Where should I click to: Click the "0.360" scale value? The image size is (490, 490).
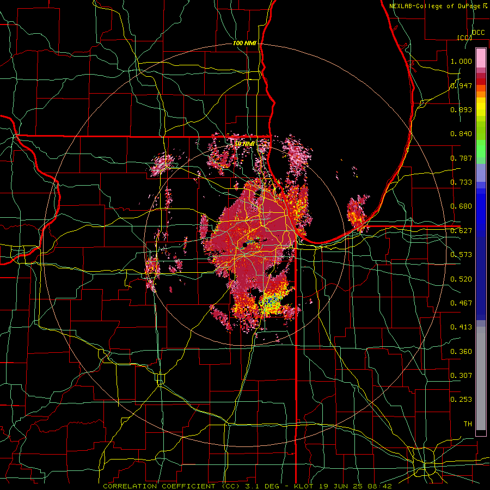tap(461, 352)
